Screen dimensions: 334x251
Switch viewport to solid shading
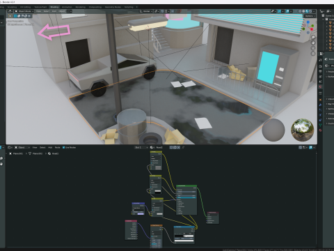(x=303, y=11)
